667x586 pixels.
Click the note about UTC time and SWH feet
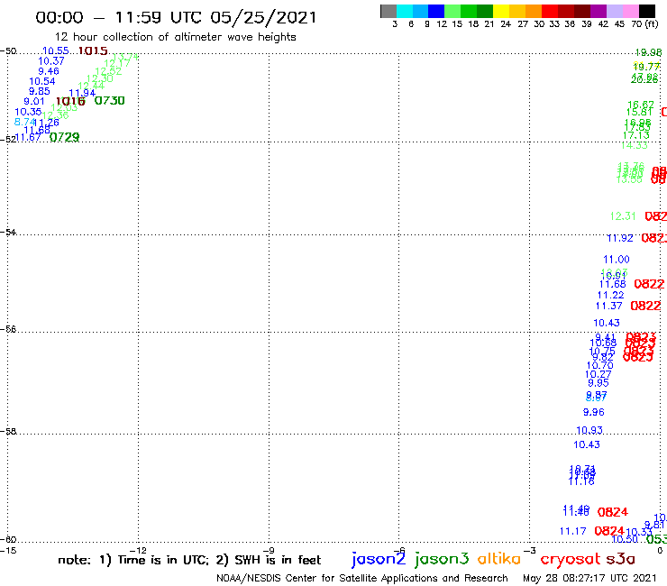coord(189,560)
